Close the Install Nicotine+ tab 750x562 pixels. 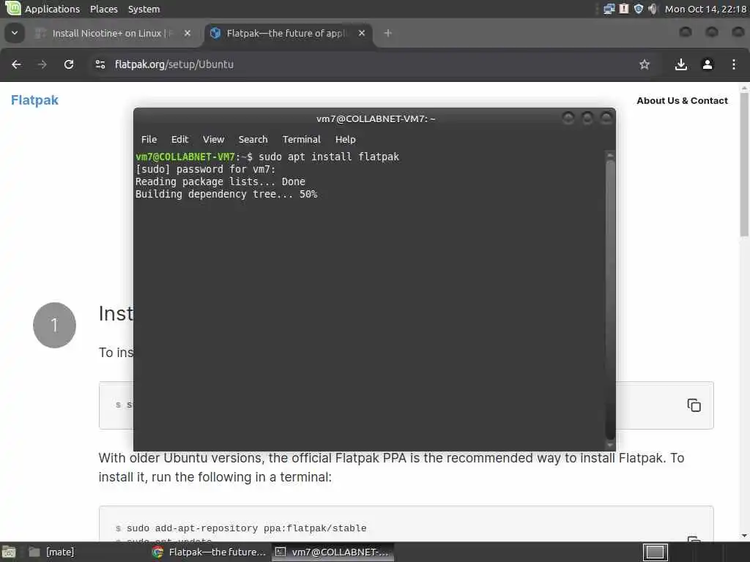pos(187,33)
